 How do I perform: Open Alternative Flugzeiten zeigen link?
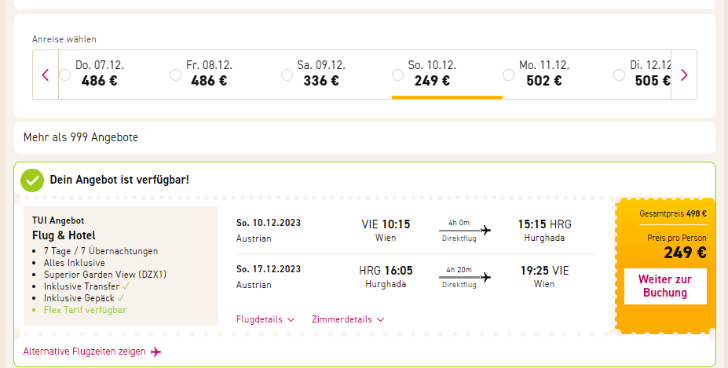(x=85, y=352)
